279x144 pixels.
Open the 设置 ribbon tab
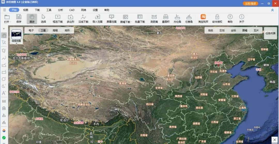[x=95, y=10]
